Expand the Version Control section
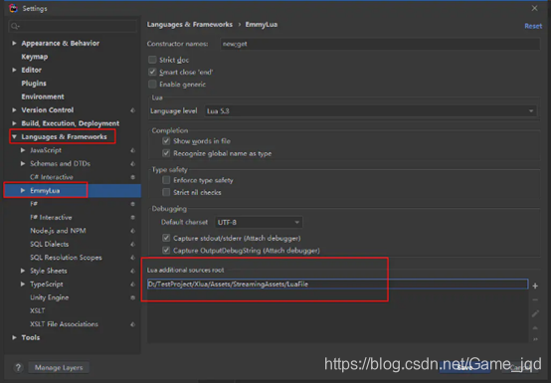Viewport: 551px width, 383px height. coord(14,110)
